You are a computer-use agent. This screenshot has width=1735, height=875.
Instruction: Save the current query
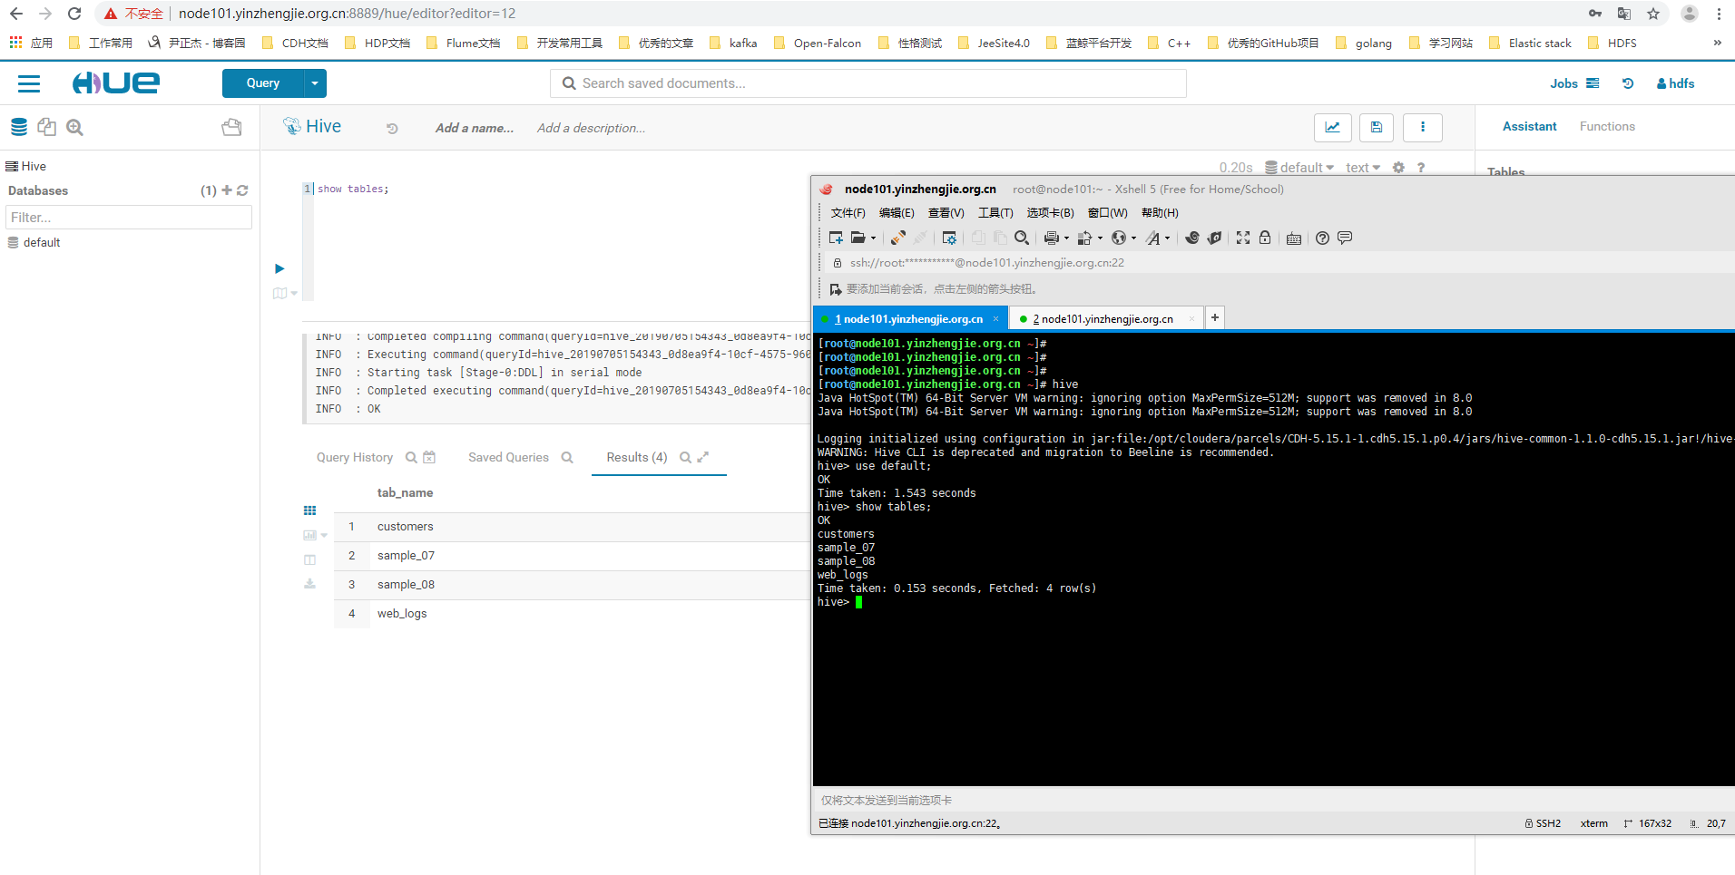click(x=1376, y=128)
